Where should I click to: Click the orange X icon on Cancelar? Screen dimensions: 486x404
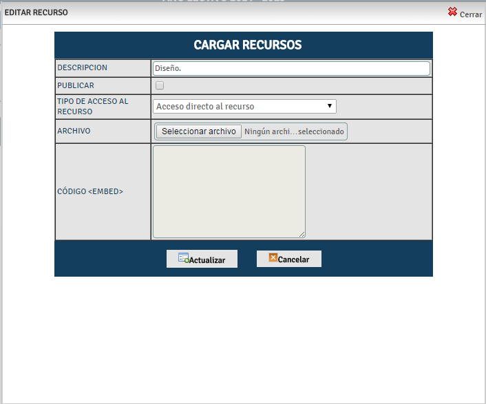[x=273, y=257]
